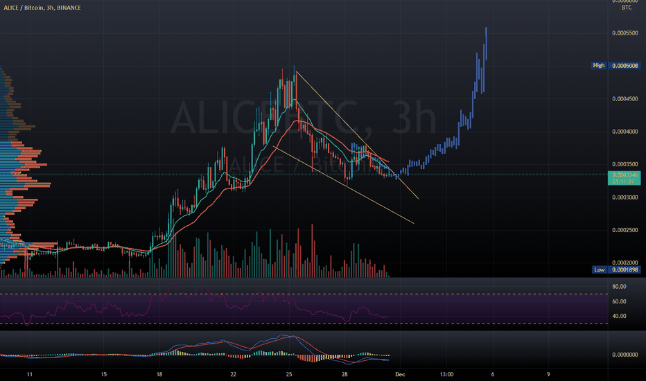Click the RSI 40.00 scale value
Screen dimensions: 646x381
[619, 316]
